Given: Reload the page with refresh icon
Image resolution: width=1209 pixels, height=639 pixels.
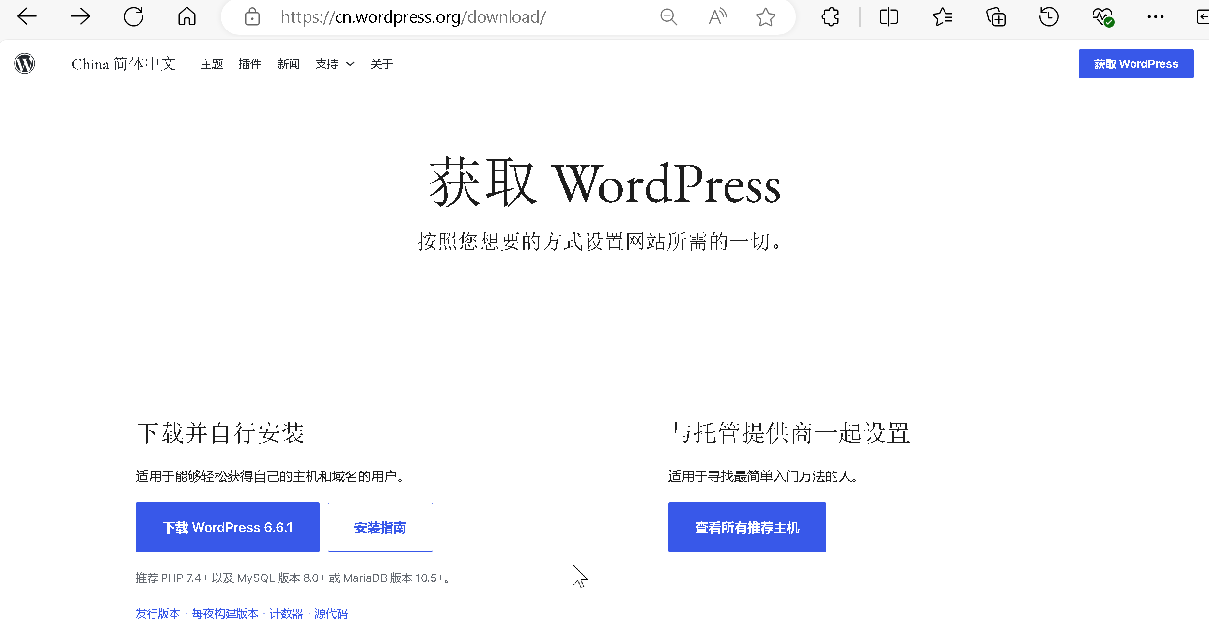Looking at the screenshot, I should pos(134,17).
